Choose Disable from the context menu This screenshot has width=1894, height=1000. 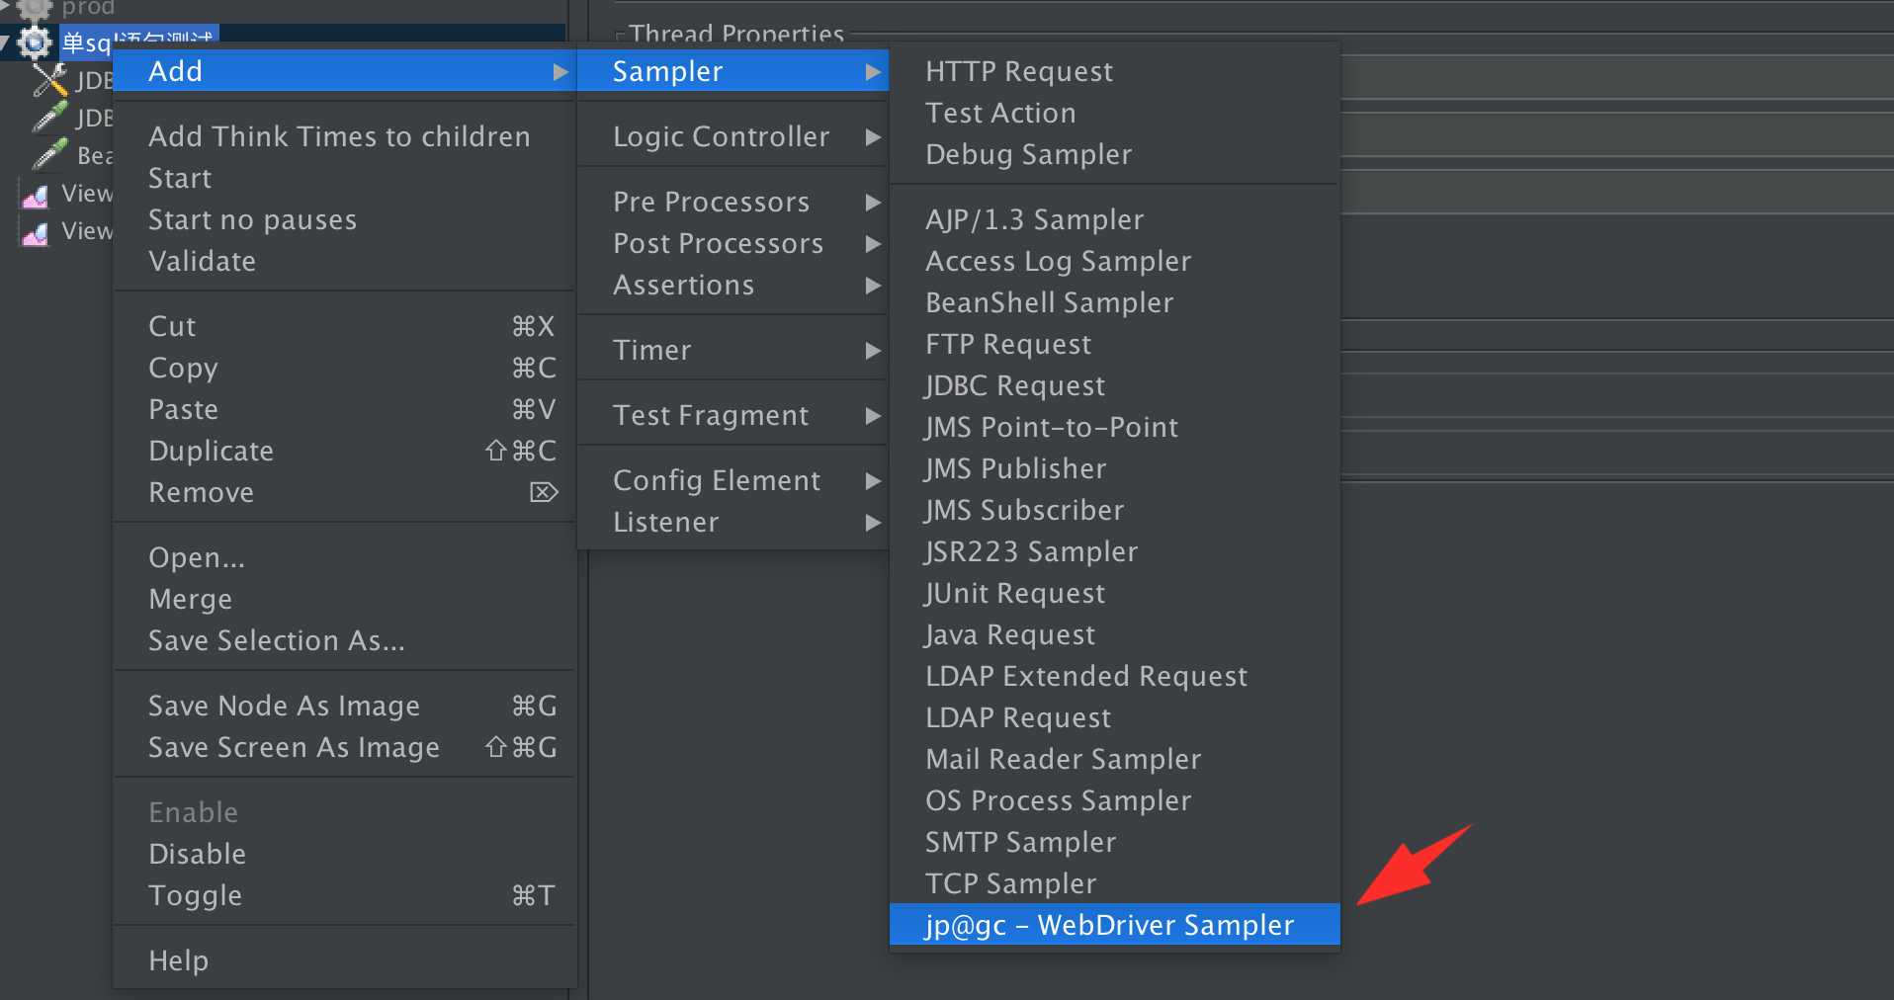point(197,854)
